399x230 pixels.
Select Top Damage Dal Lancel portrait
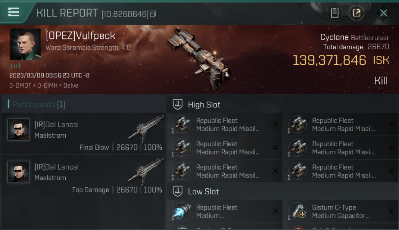coord(19,172)
